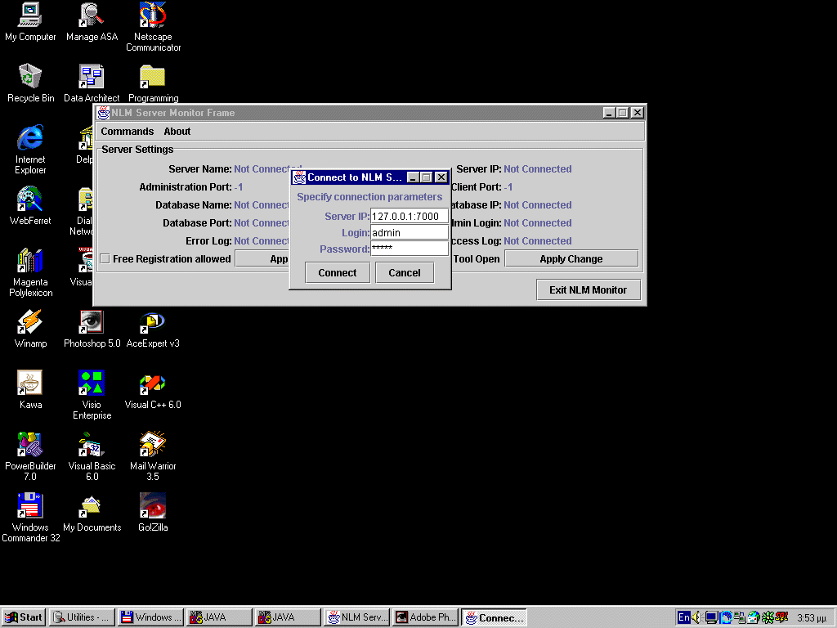Launch Manage ASA shortcut
Screen dimensions: 837x628
click(92, 22)
